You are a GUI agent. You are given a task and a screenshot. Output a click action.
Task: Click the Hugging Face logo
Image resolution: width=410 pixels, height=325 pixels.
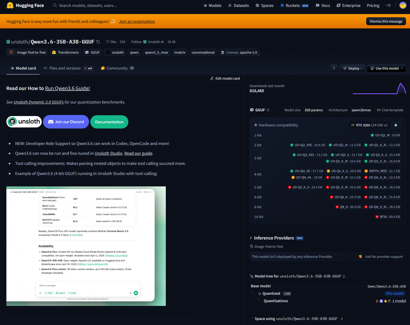[x=25, y=5]
